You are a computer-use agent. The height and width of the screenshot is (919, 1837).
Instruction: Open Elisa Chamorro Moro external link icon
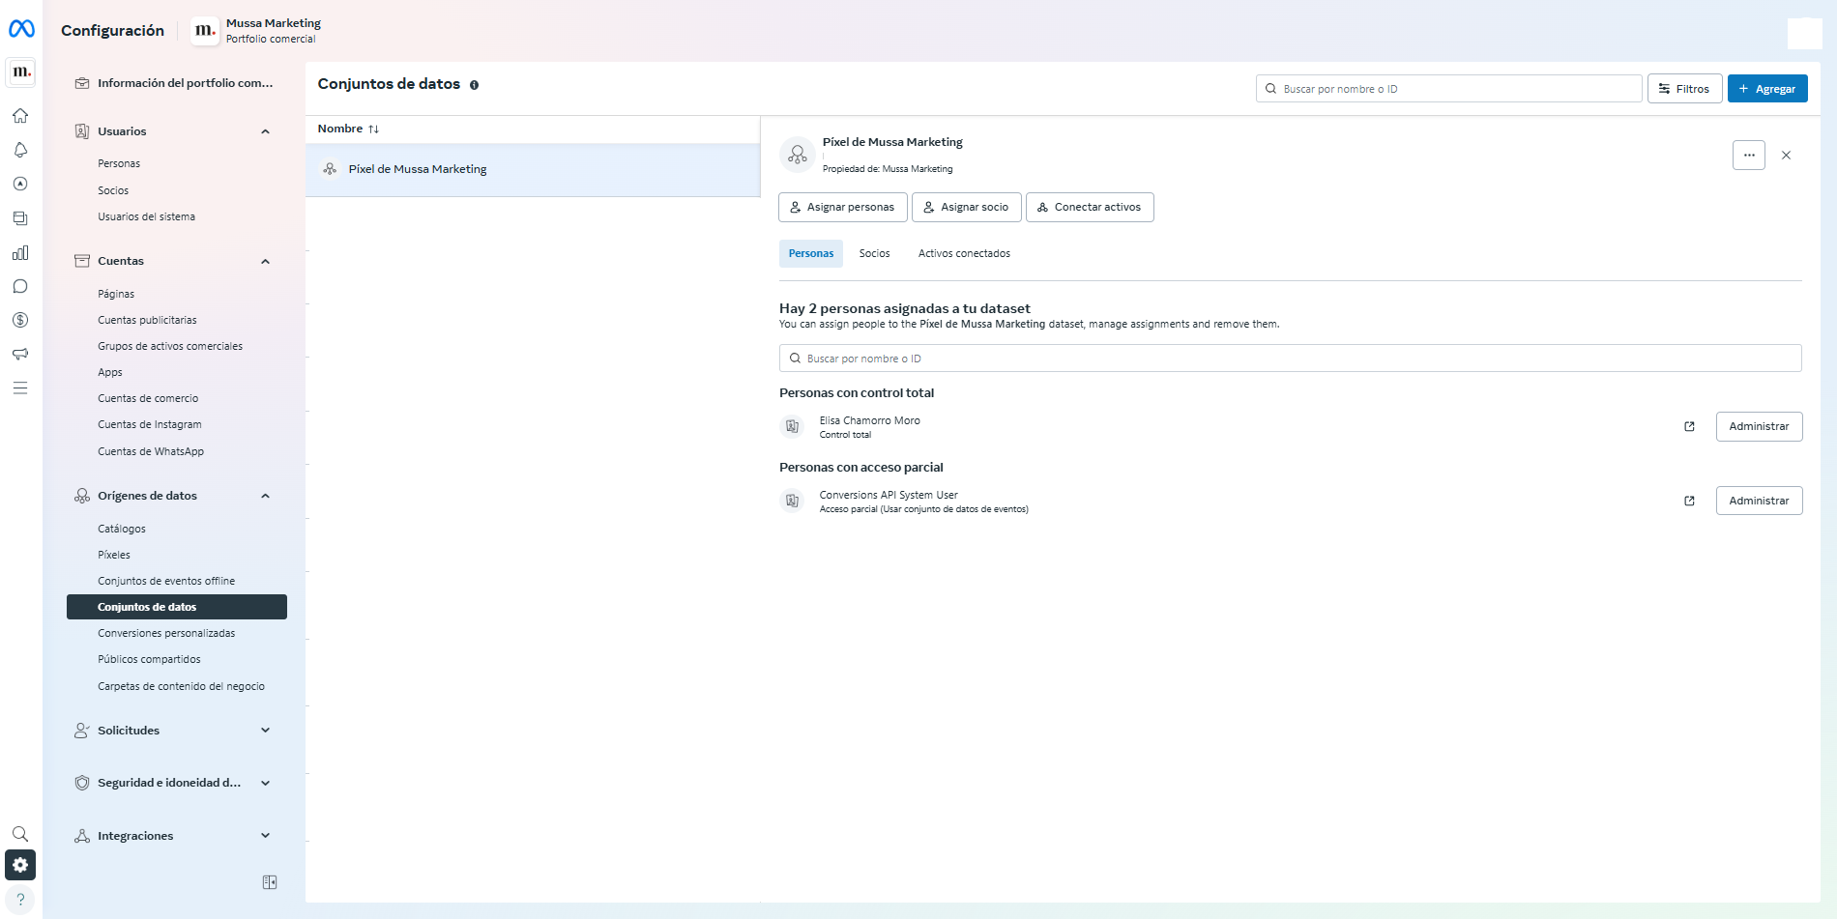(x=1690, y=426)
